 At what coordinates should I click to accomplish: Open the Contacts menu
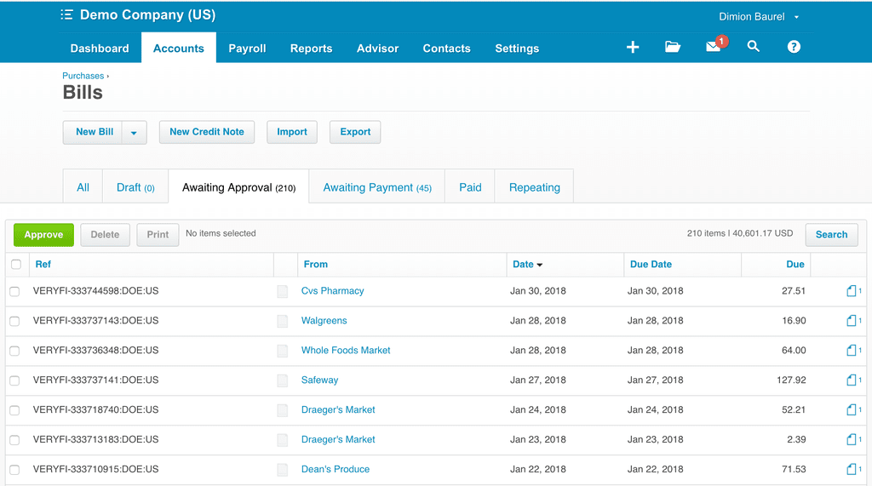coord(446,49)
